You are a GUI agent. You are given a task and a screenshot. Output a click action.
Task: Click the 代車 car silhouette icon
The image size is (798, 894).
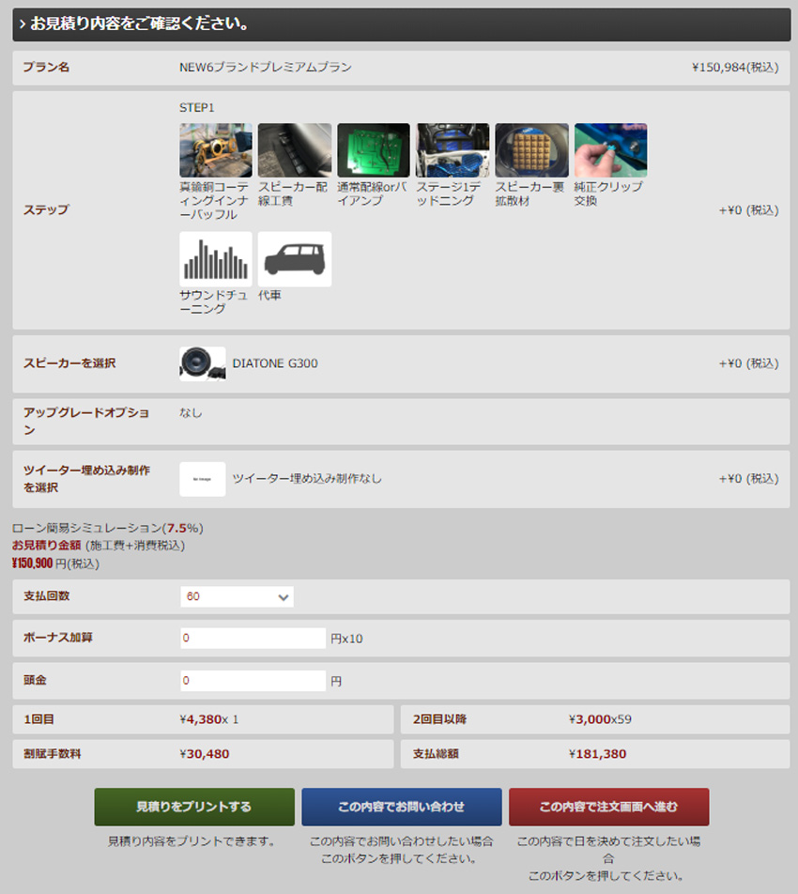coord(294,259)
